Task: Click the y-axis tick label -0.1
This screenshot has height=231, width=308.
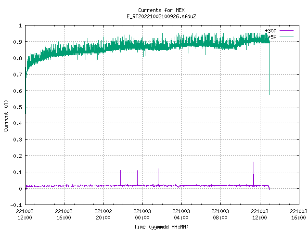Action: [16, 205]
